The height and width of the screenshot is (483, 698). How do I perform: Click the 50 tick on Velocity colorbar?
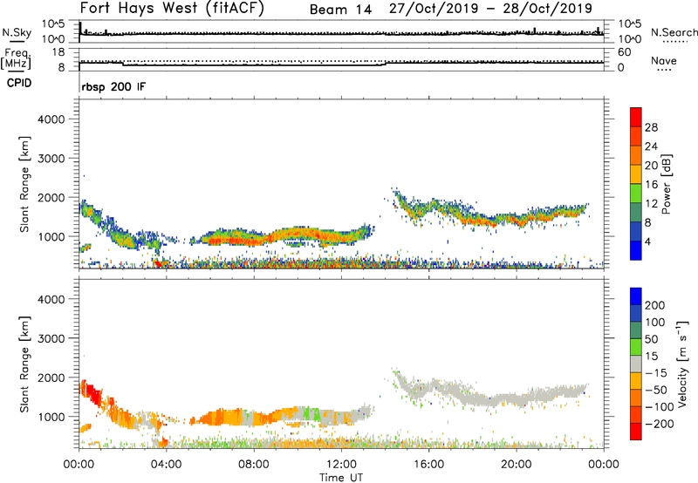coord(651,339)
